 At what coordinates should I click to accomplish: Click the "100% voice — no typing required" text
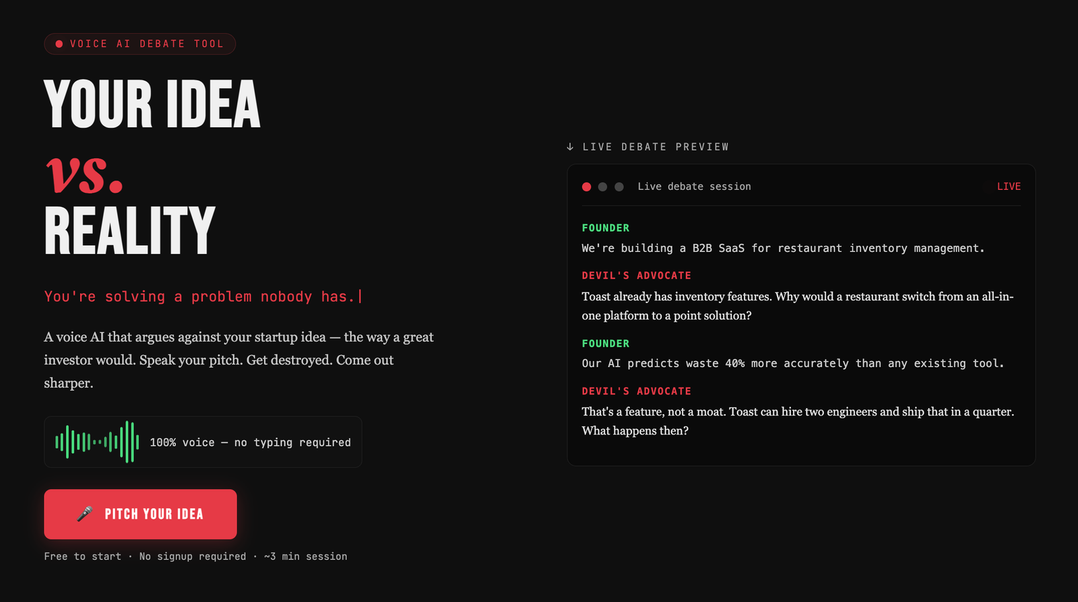250,442
